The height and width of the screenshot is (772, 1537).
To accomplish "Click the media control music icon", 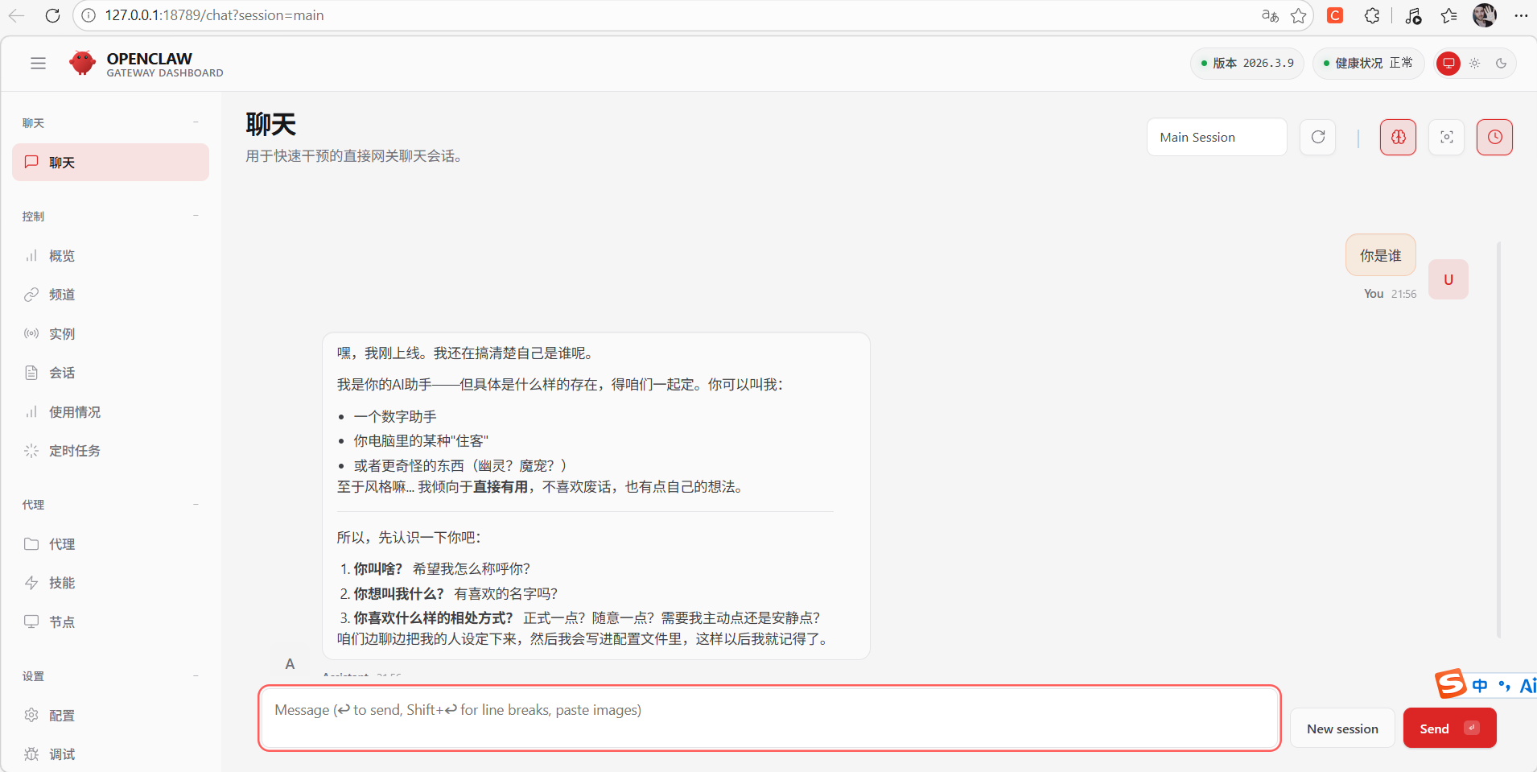I will tap(1413, 15).
